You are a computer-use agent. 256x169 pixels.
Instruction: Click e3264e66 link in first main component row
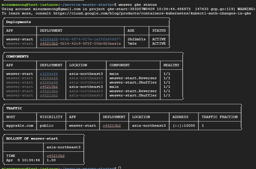49,74
